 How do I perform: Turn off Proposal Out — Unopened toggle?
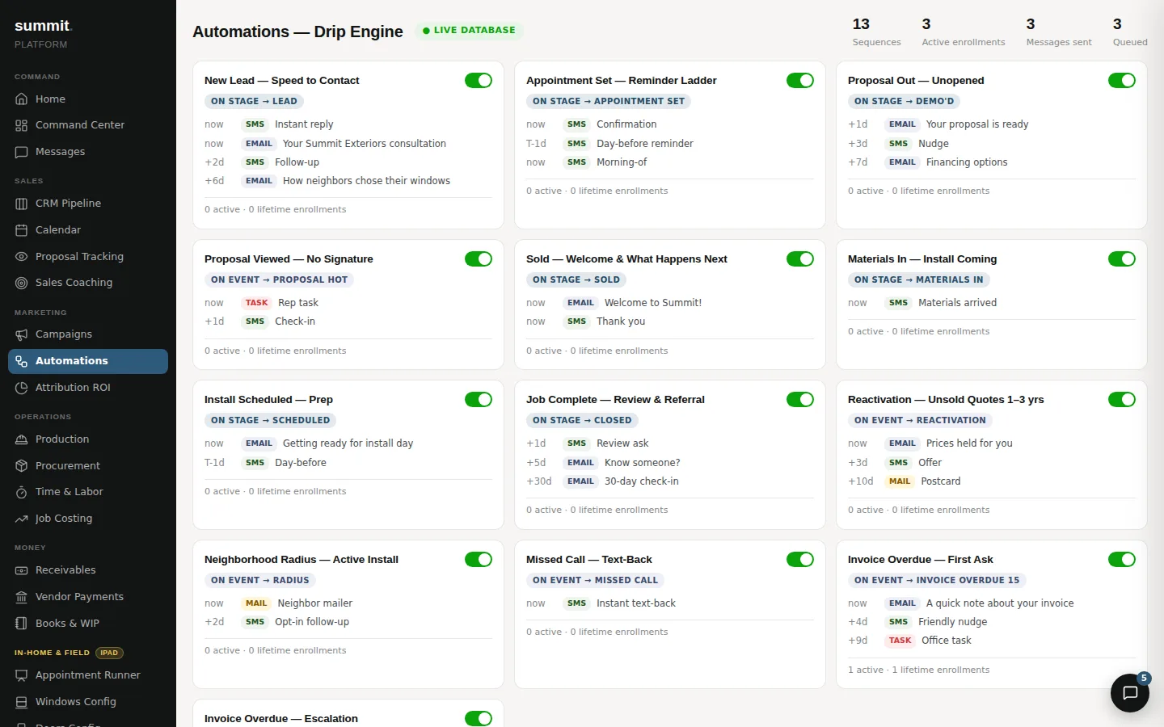tap(1122, 80)
